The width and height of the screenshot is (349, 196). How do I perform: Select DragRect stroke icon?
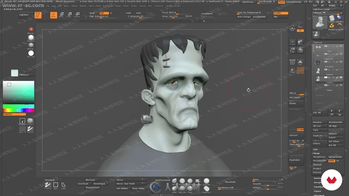click(x=22, y=121)
